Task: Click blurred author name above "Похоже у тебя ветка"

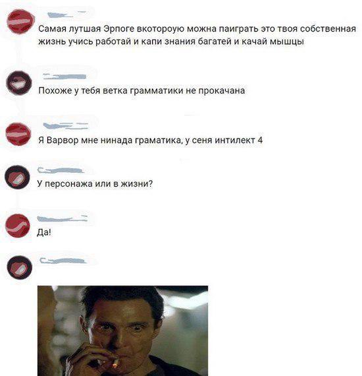Action: point(65,77)
